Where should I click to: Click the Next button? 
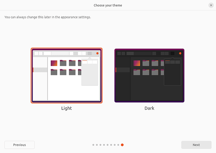click(196, 145)
